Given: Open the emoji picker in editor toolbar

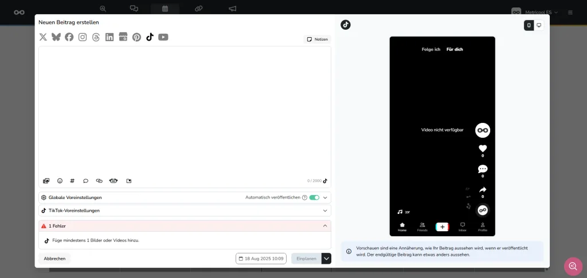Looking at the screenshot, I should [60, 181].
